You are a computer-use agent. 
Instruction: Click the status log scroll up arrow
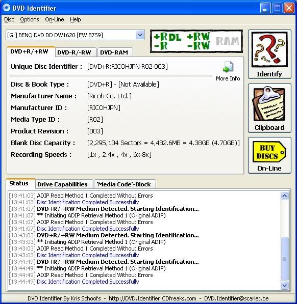(x=285, y=196)
